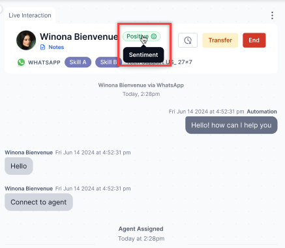Open the Notes link
The width and height of the screenshot is (285, 248).
pos(56,47)
